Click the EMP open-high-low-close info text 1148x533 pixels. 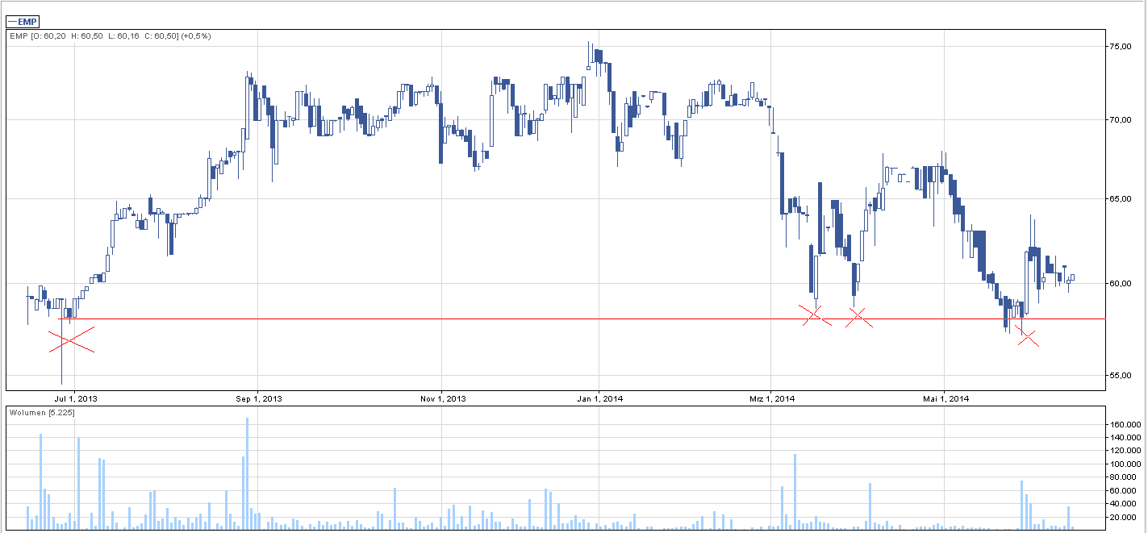pyautogui.click(x=109, y=36)
